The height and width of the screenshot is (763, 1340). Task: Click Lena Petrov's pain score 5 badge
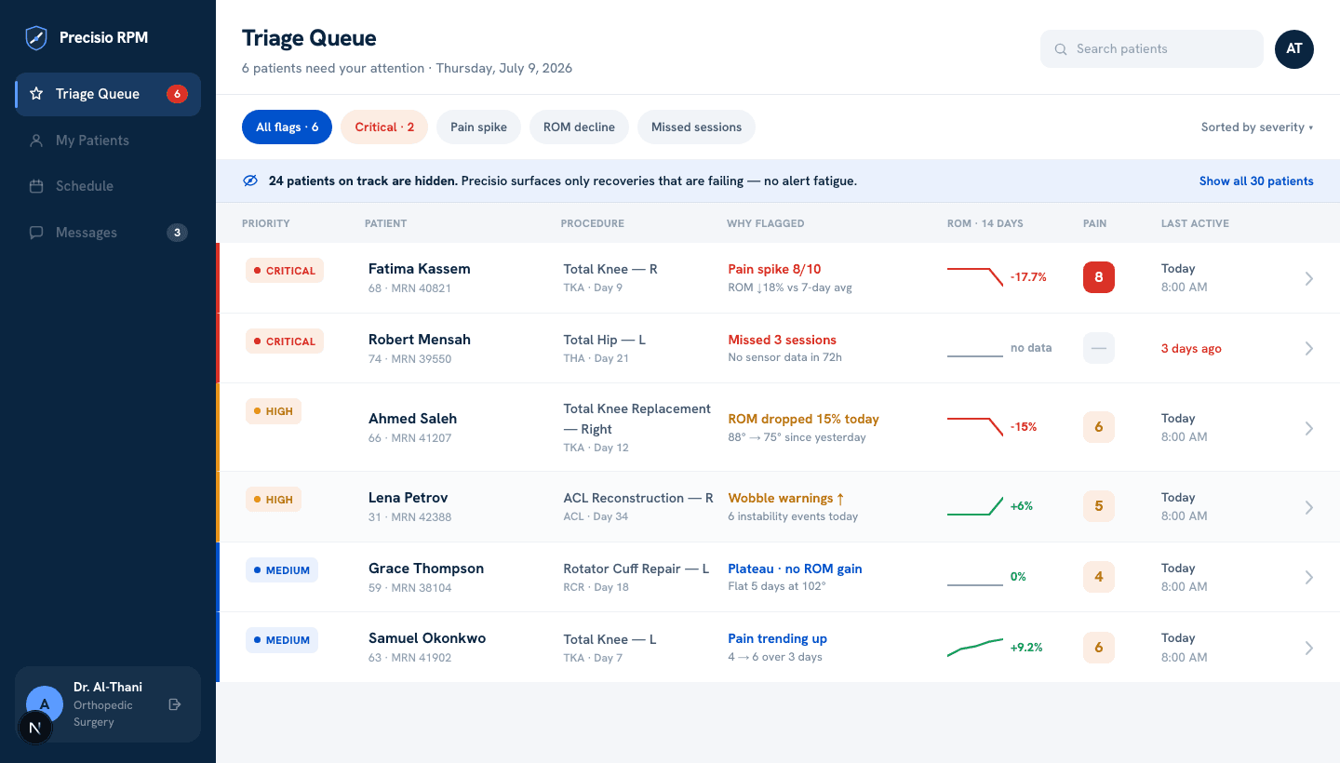point(1099,506)
